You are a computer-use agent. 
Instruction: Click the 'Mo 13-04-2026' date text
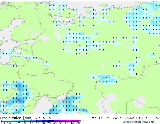pyautogui.click(x=106, y=118)
